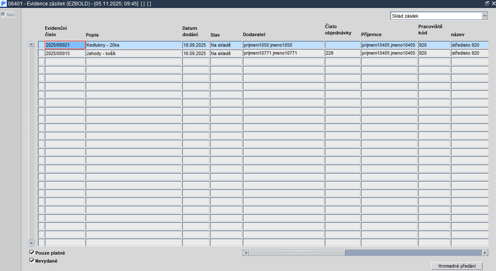Click Na skladě status for Jahody row
The image size is (496, 271).
click(x=226, y=53)
